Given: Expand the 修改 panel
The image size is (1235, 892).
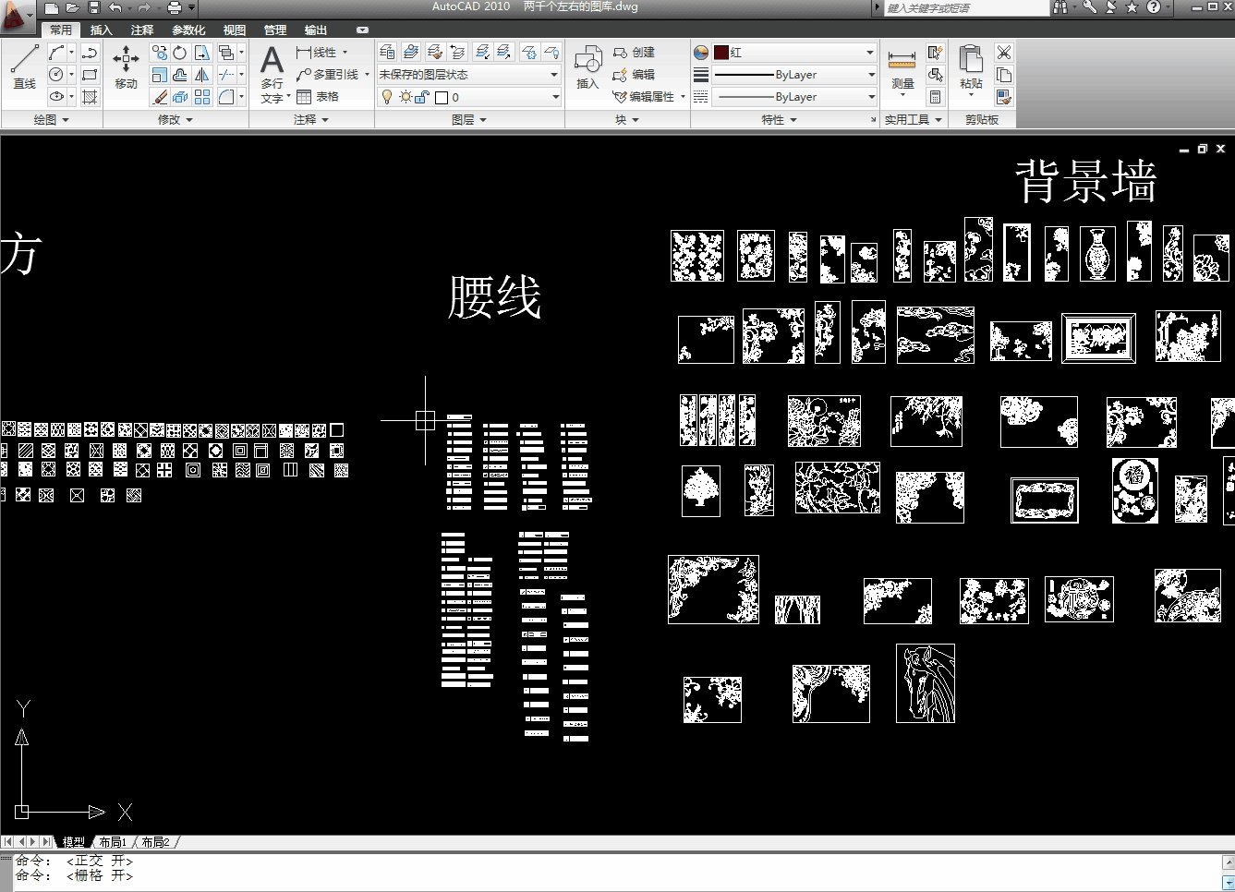Looking at the screenshot, I should pos(176,120).
